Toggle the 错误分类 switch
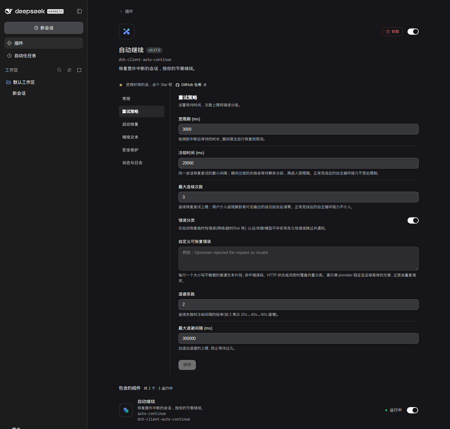Image resolution: width=450 pixels, height=429 pixels. pos(413,220)
